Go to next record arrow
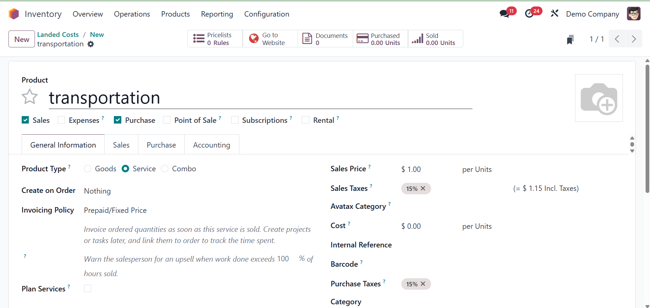The image size is (650, 308). point(634,39)
